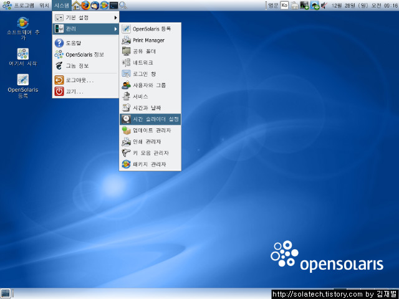The height and width of the screenshot is (299, 399).
Task: Open OpenSolaris 정보 menu entry
Action: click(x=86, y=54)
